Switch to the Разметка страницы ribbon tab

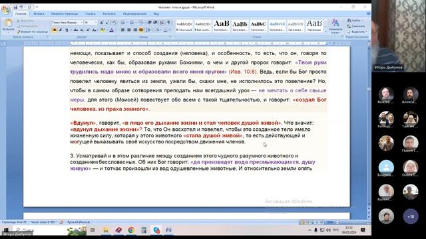tap(65, 13)
